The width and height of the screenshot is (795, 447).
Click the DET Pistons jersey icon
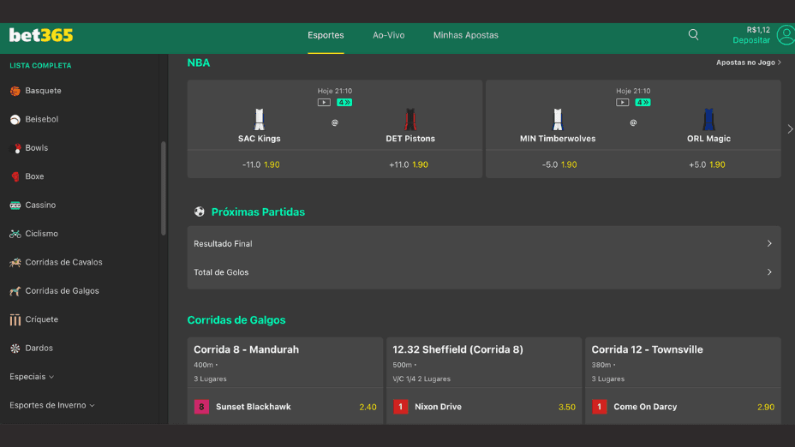tap(410, 119)
